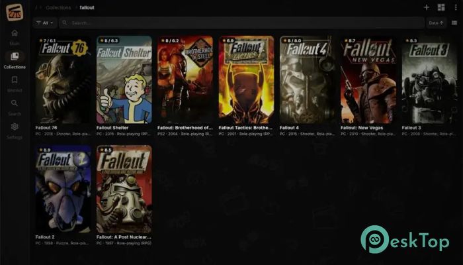This screenshot has height=265, width=463.
Task: Click the 8.7 rating on New Vegas
Action: tap(350, 41)
